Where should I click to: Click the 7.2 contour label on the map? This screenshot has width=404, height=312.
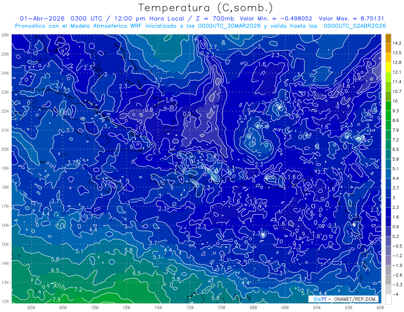coord(78,289)
